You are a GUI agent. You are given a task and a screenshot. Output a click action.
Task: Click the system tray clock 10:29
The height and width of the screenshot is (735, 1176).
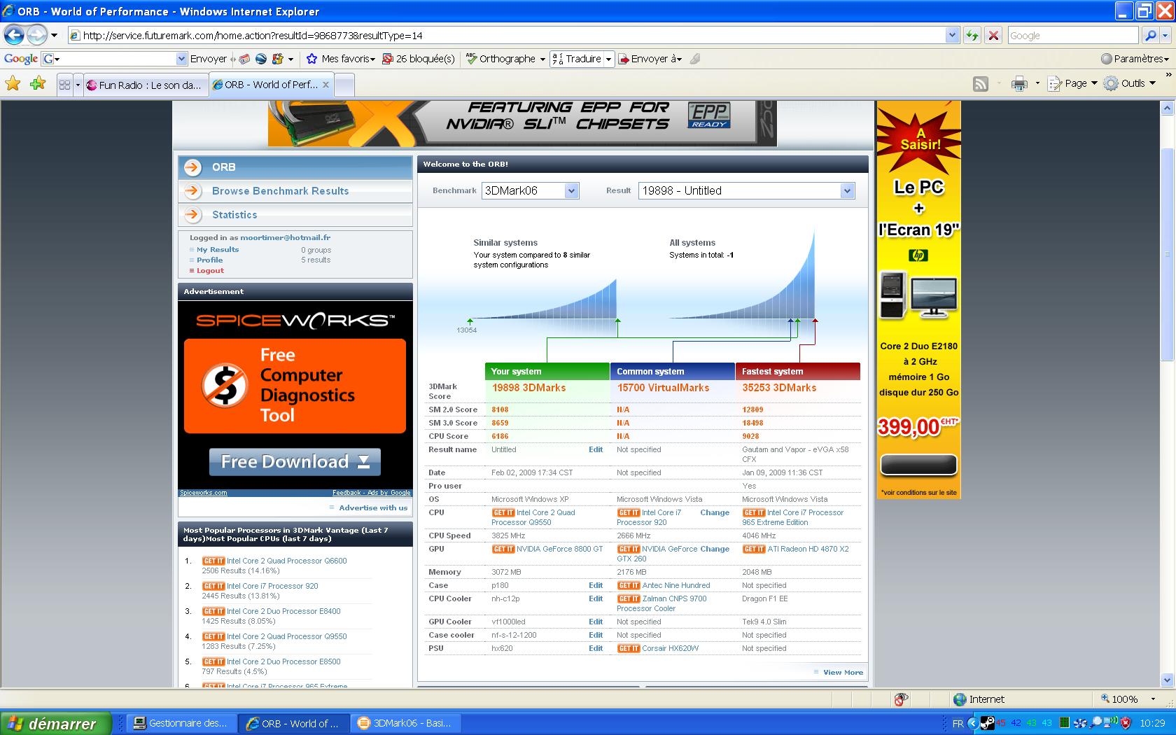1153,723
